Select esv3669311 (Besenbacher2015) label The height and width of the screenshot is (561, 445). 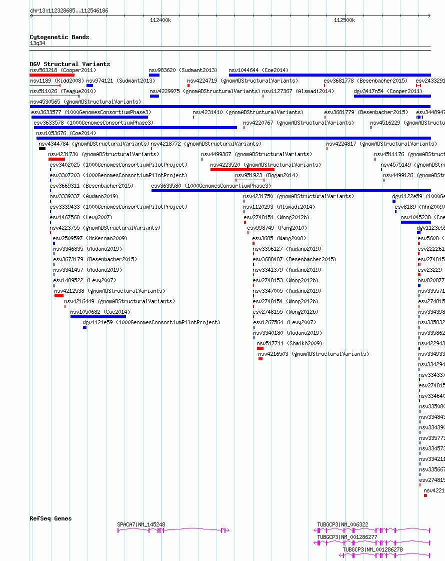tap(91, 186)
